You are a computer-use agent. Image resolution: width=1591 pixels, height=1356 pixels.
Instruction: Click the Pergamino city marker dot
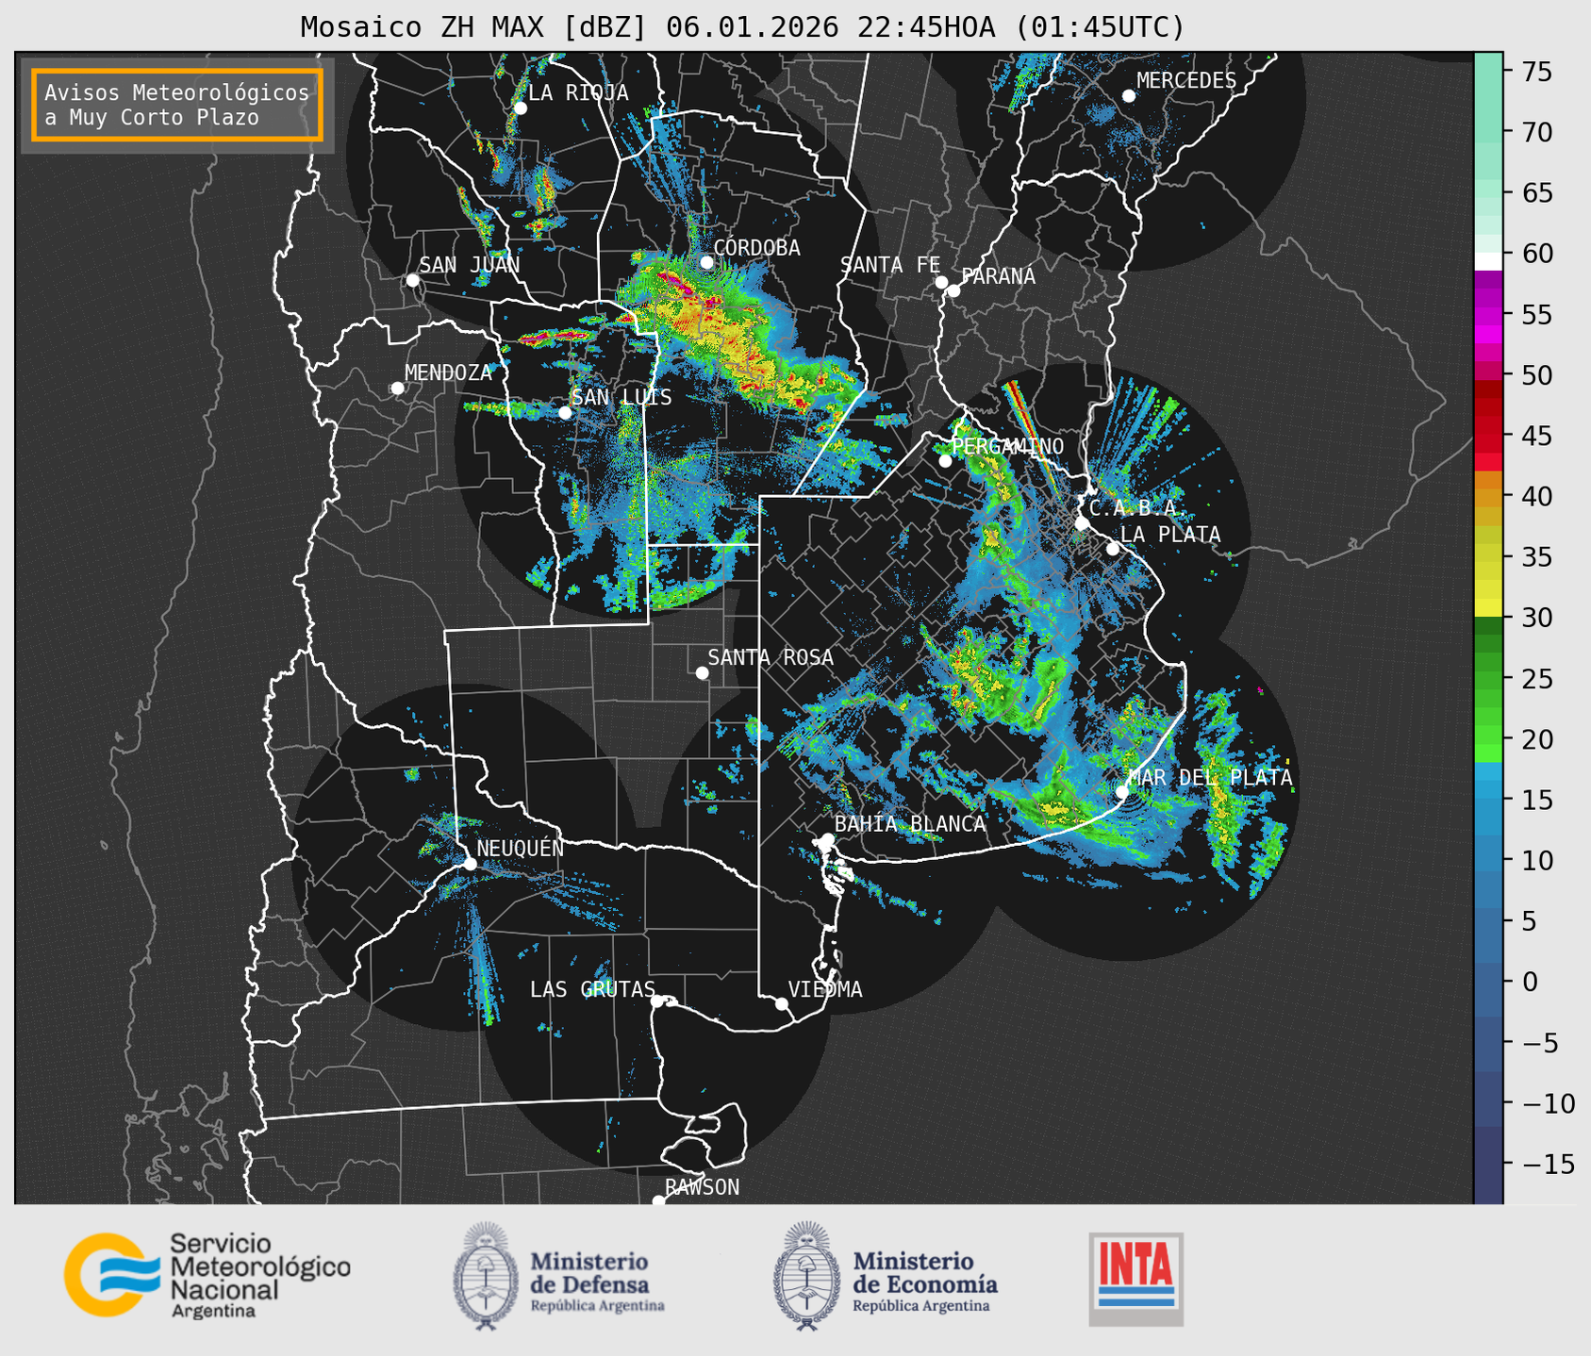click(x=945, y=461)
